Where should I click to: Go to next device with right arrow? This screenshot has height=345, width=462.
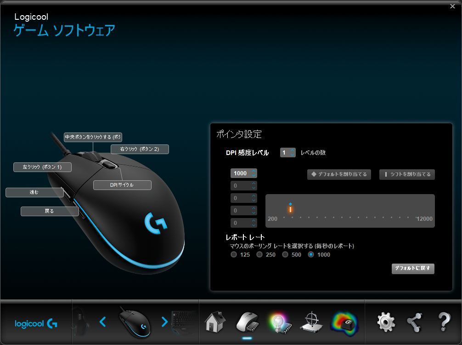point(164,322)
